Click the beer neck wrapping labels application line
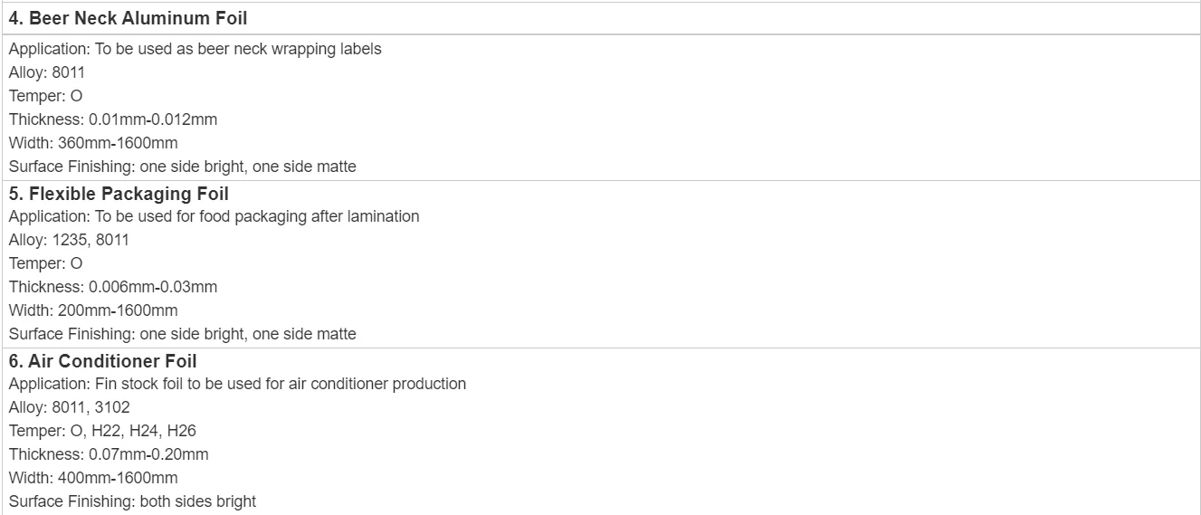Screen dimensions: 1201x515 195,49
